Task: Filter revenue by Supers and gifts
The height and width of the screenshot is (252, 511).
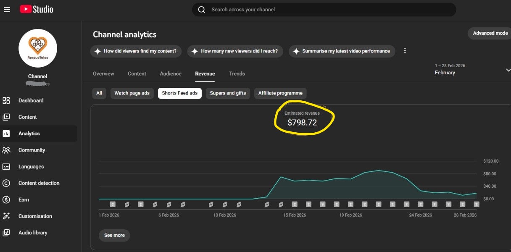Action: tap(228, 93)
